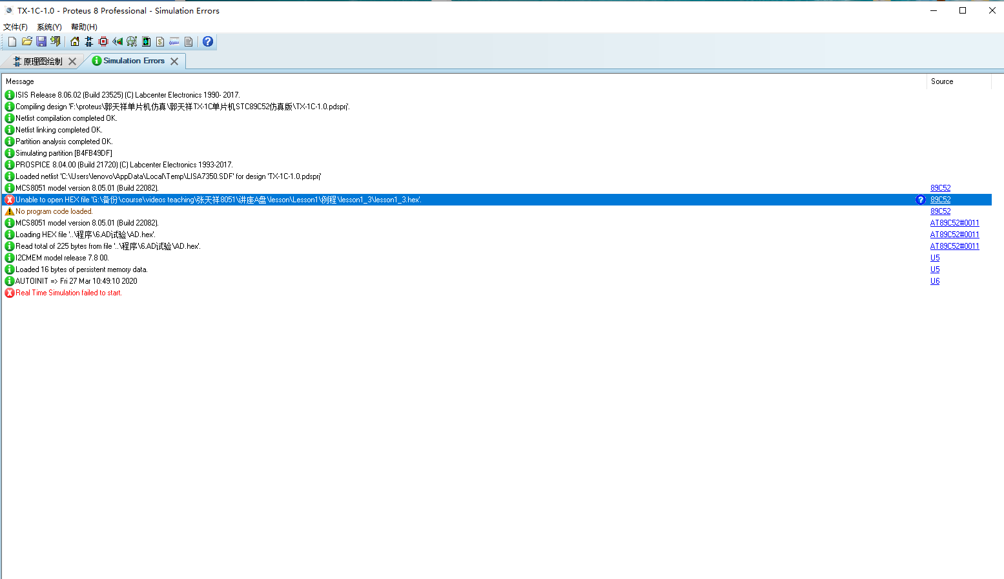Click the help icon on the selected error row
Image resolution: width=1004 pixels, height=579 pixels.
point(921,200)
